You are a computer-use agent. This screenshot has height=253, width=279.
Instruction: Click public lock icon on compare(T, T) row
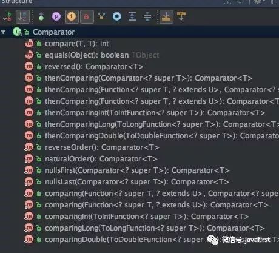tap(39, 44)
